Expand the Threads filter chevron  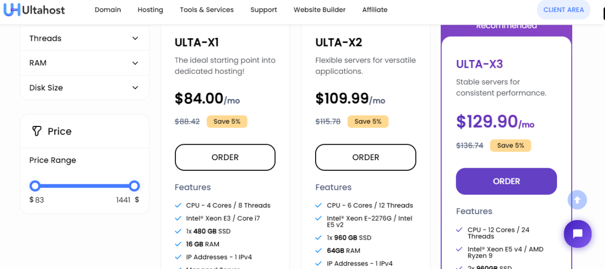(x=135, y=38)
